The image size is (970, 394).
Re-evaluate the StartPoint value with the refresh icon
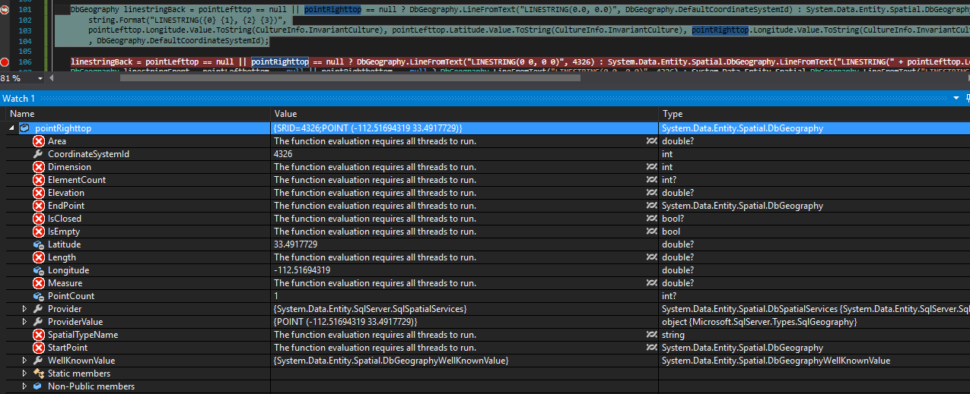coord(651,348)
